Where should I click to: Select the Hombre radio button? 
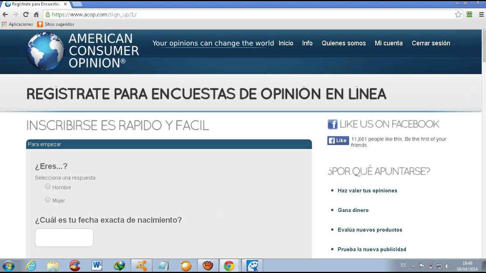pos(47,186)
